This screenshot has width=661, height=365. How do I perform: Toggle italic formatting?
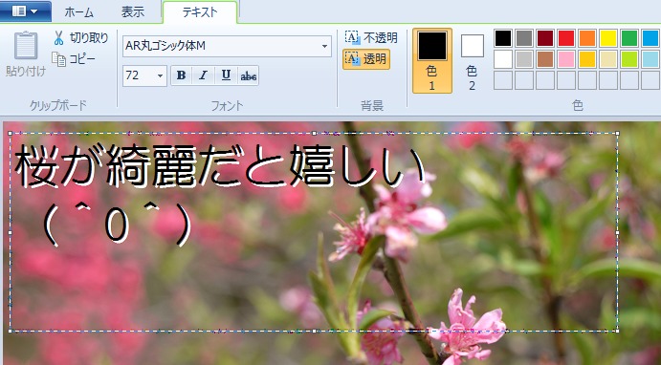(x=204, y=75)
